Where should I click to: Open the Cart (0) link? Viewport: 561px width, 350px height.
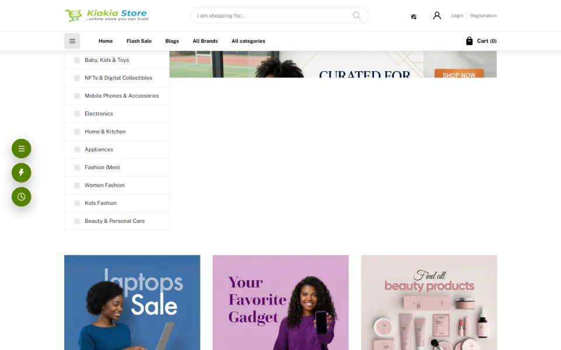[487, 41]
